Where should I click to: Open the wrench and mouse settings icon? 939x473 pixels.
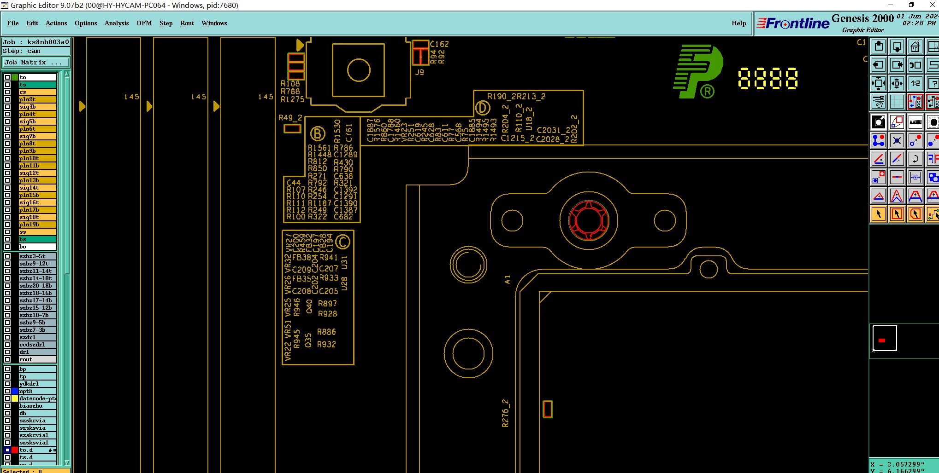879,102
